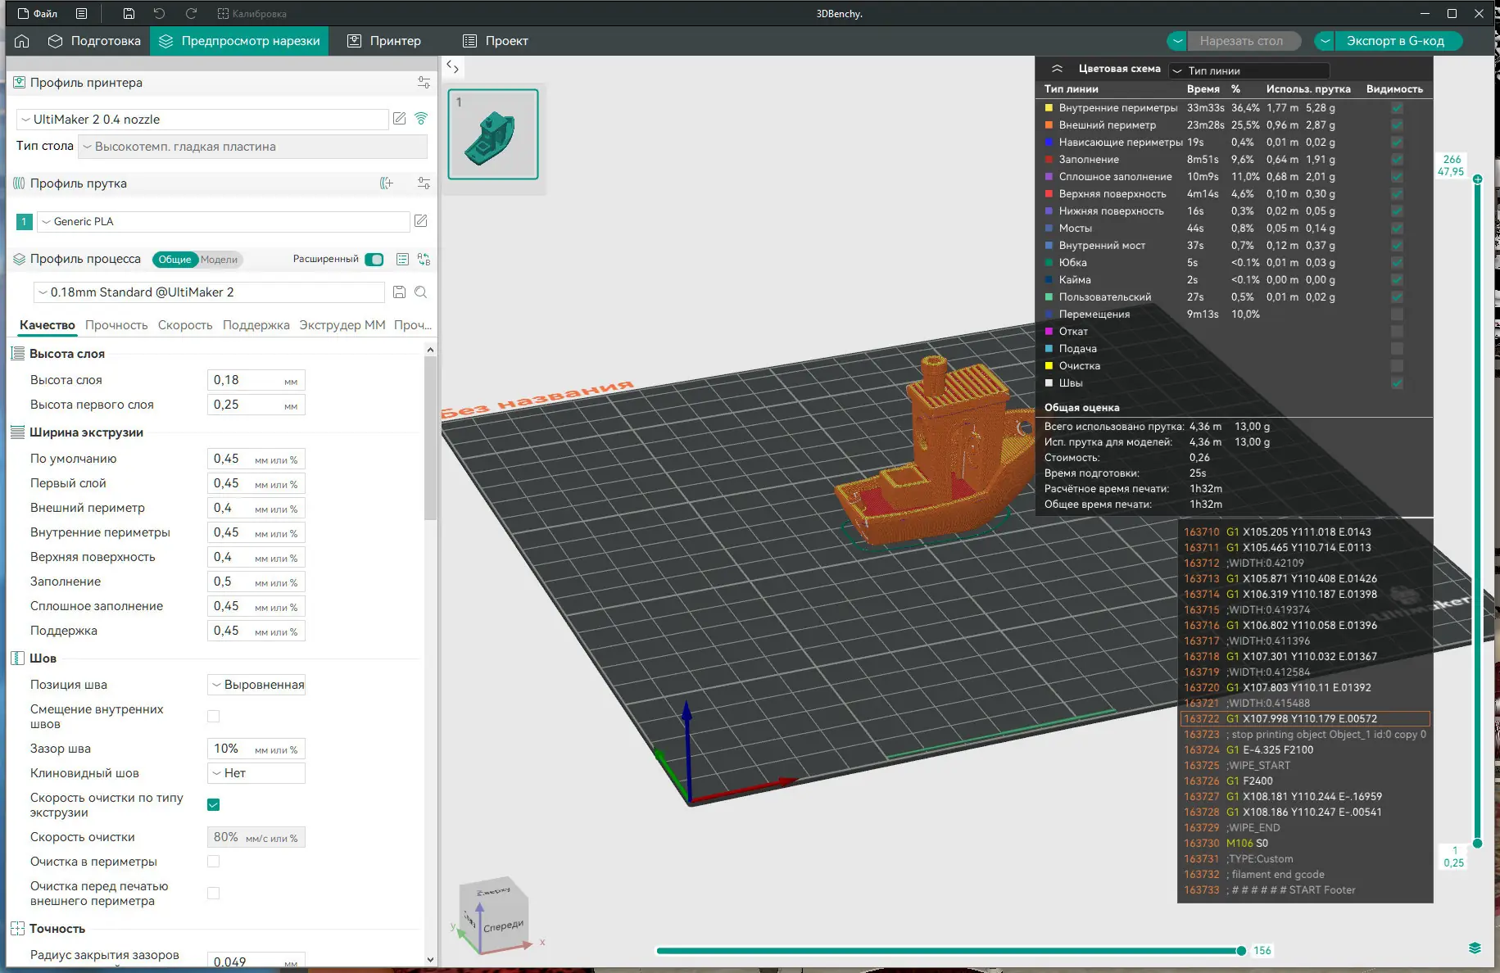Open the Calibration menu button
This screenshot has width=1500, height=973.
[x=252, y=13]
